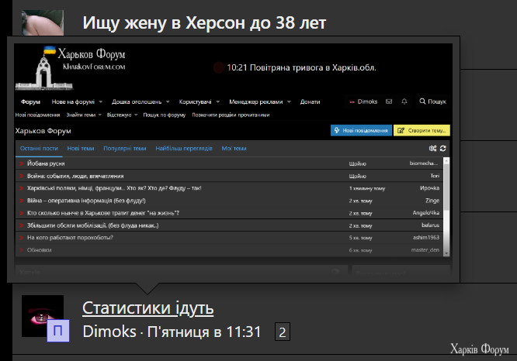This screenshot has width=517, height=361.
Task: Open user AngeloЧka's profile
Action: pyautogui.click(x=426, y=213)
